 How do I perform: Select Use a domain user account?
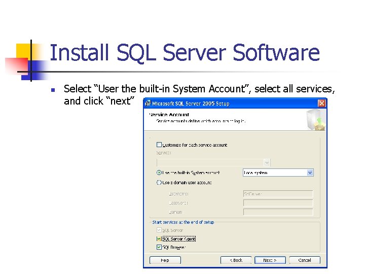[x=159, y=183]
